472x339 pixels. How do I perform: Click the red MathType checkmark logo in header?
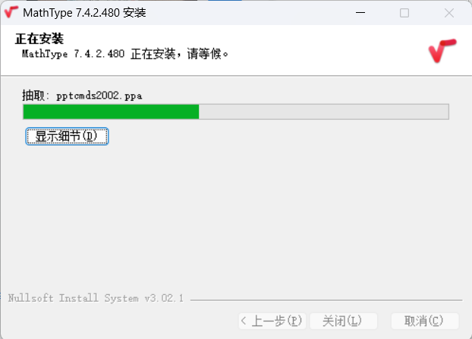442,51
